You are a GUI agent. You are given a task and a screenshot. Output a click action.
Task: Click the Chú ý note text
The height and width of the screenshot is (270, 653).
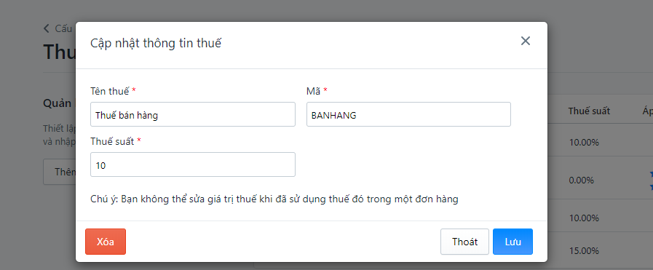[x=274, y=199]
